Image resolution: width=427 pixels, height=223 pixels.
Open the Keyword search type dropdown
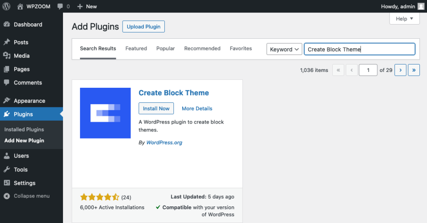(x=284, y=49)
